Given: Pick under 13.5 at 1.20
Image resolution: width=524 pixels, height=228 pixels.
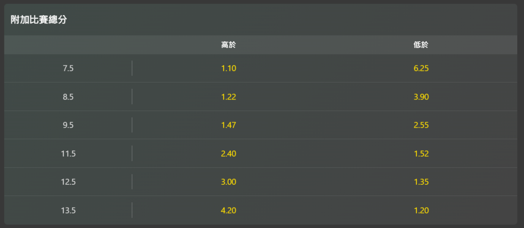Looking at the screenshot, I should [x=421, y=211].
